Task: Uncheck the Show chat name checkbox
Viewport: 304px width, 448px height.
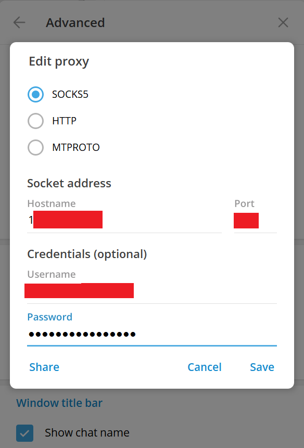Action: coord(24,433)
